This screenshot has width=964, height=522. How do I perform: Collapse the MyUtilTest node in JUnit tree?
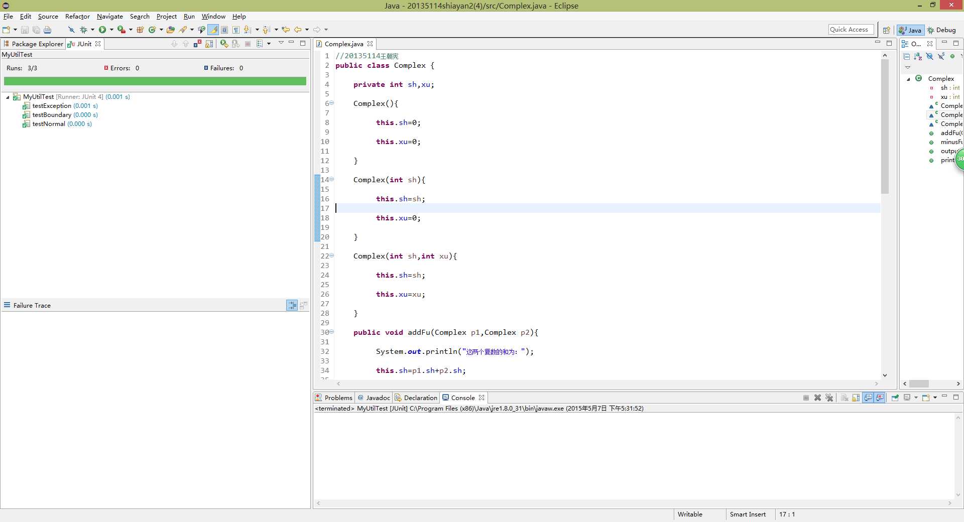pos(8,97)
